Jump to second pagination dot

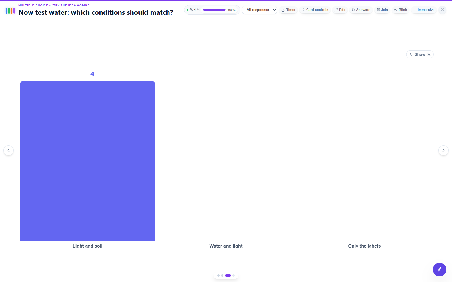point(222,276)
